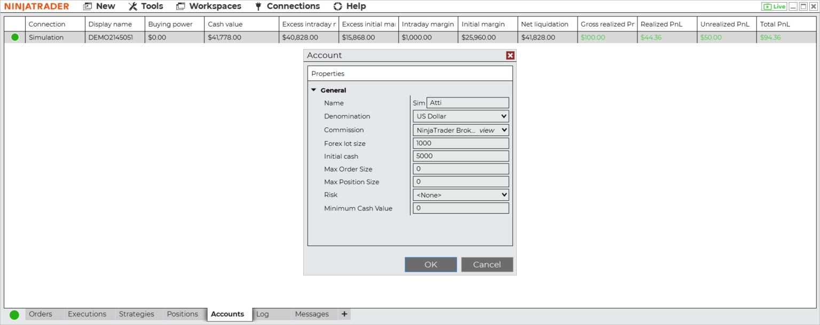Click the Workspaces icon
The height and width of the screenshot is (325, 820).
click(180, 6)
